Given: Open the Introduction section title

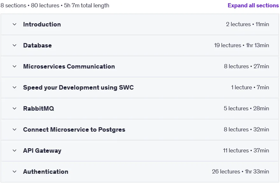Looking at the screenshot, I should click(x=42, y=24).
